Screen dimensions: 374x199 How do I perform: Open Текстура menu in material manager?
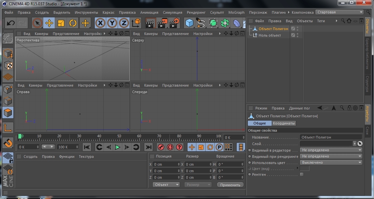86,157
